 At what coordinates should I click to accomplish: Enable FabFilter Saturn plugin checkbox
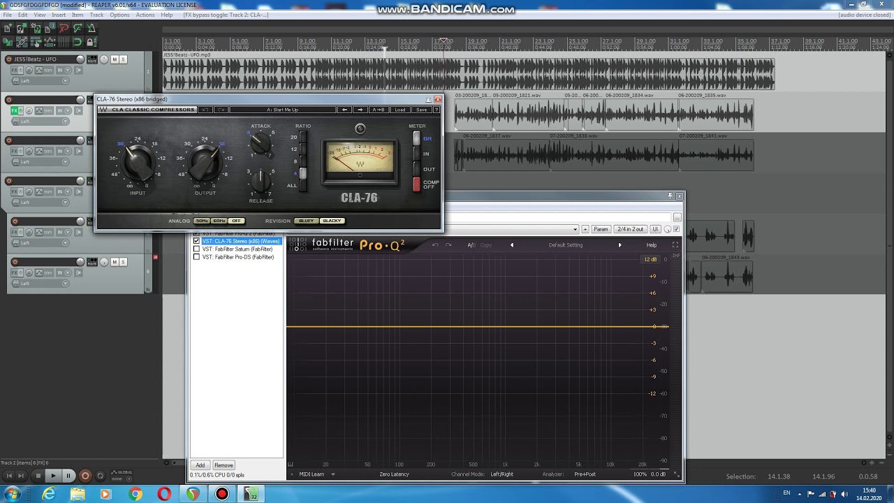[196, 249]
